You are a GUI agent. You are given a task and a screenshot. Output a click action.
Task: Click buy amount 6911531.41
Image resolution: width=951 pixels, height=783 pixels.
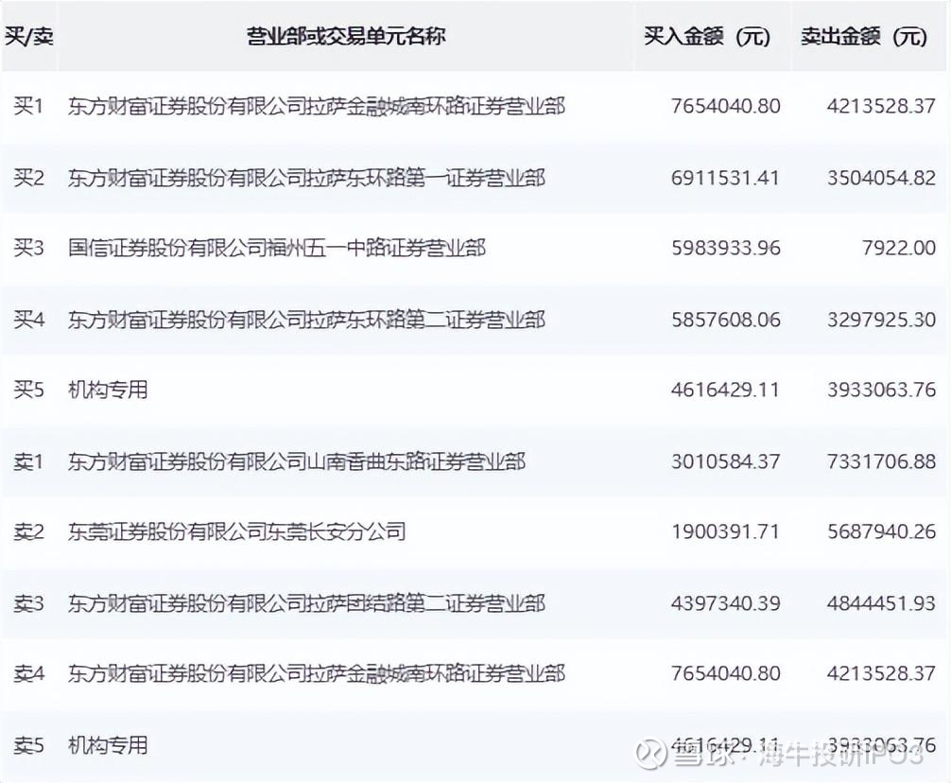coord(725,178)
